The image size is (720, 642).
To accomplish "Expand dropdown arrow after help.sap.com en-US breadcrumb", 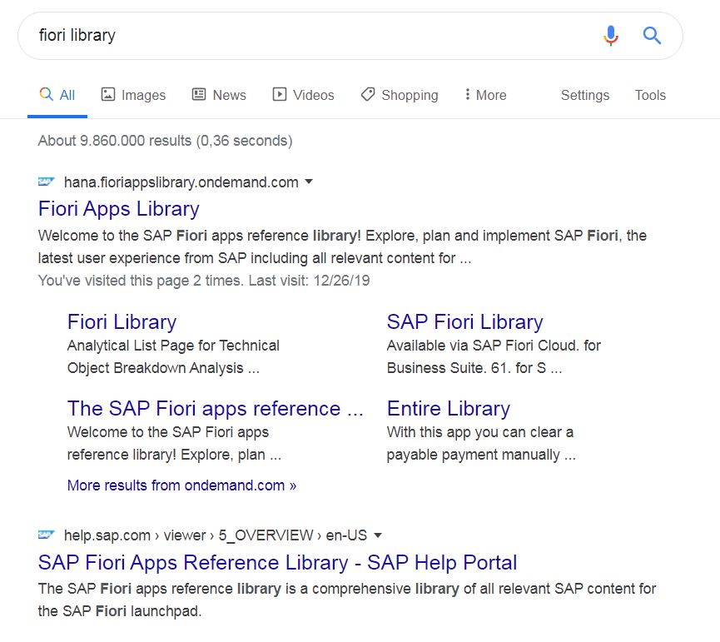I will [378, 535].
